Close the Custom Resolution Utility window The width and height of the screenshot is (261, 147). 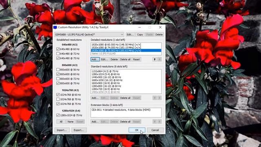tap(160, 27)
